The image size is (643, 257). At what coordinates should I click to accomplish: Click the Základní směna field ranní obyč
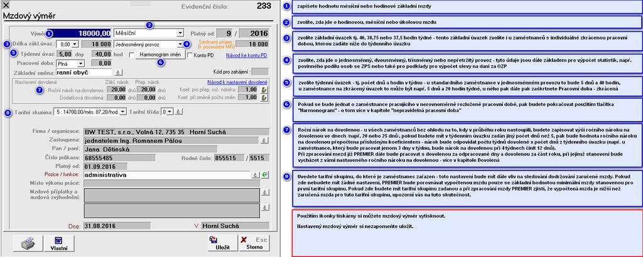coord(84,73)
